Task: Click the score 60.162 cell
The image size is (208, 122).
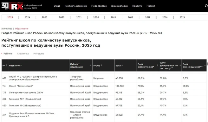Action: point(119,99)
